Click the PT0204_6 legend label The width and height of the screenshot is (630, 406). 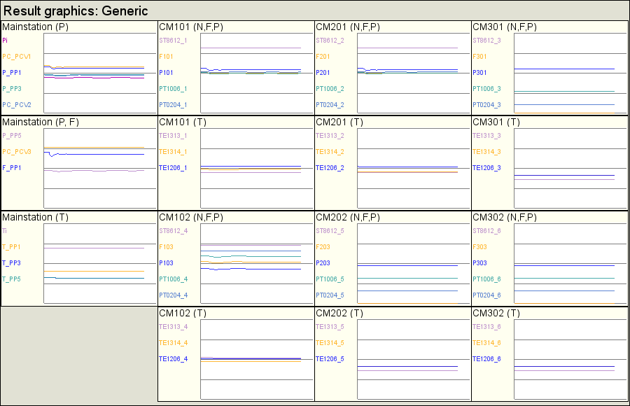click(x=486, y=295)
